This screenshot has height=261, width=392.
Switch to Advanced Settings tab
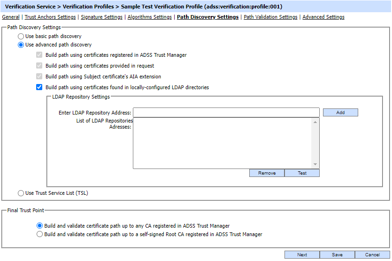[x=323, y=17]
